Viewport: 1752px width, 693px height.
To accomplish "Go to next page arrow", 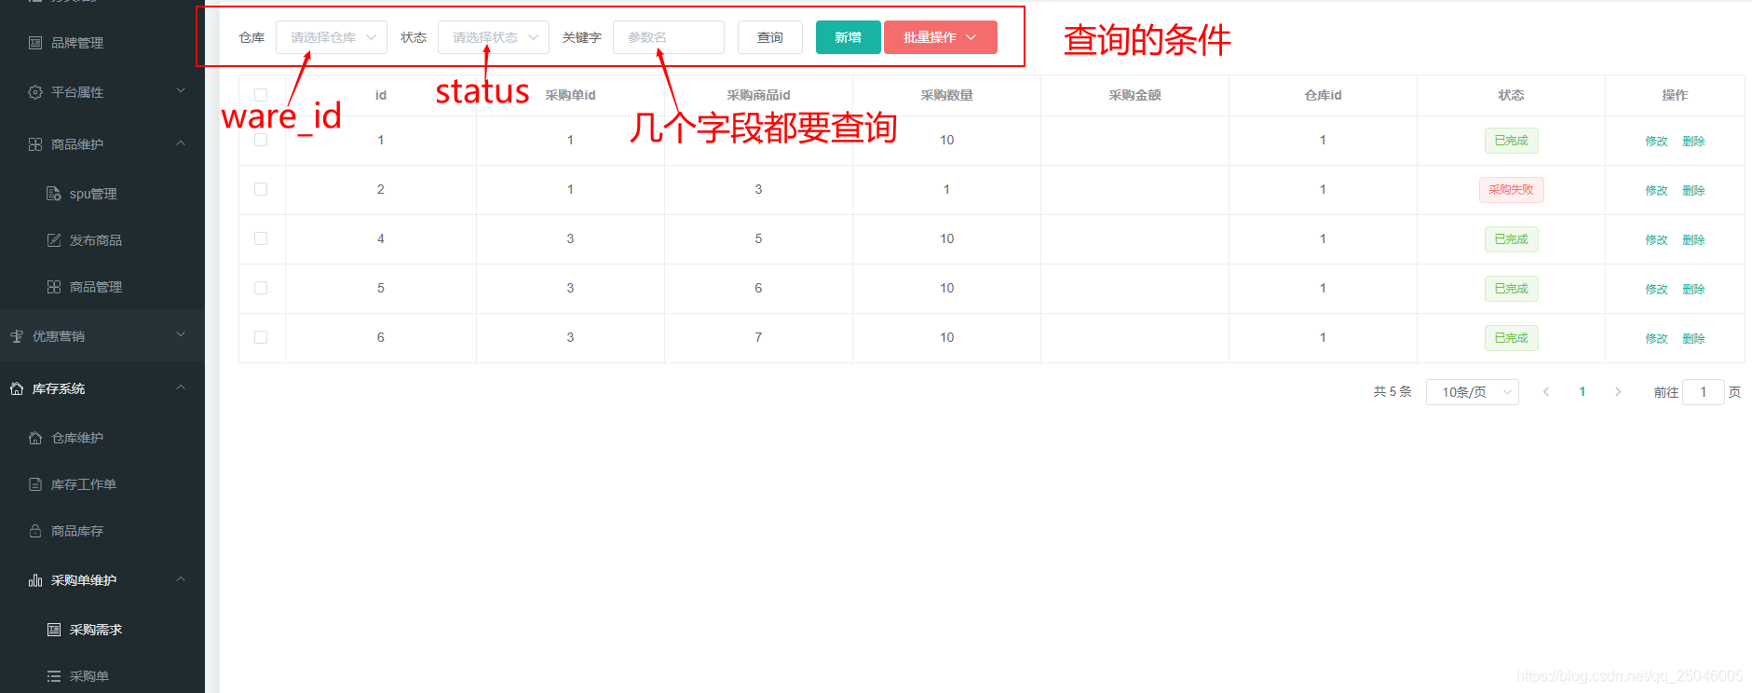I will pyautogui.click(x=1618, y=392).
